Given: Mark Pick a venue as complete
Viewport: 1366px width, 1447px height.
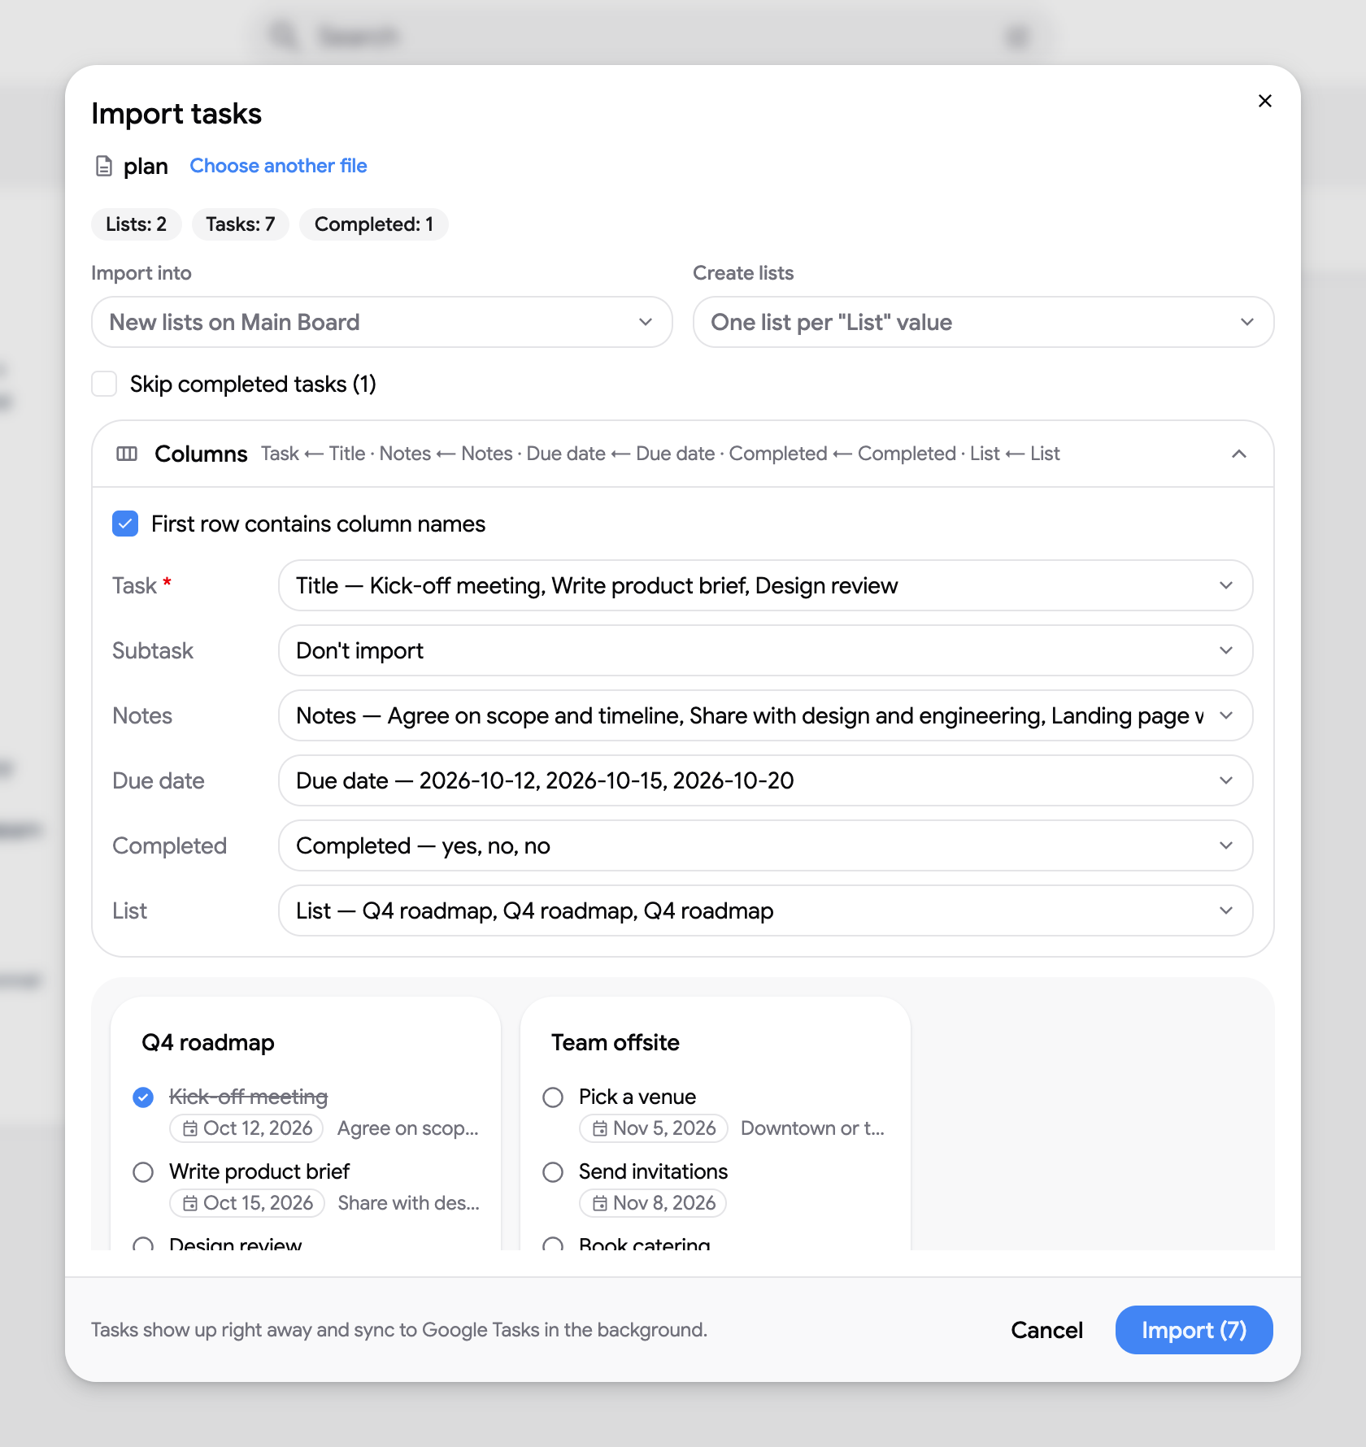Looking at the screenshot, I should click(x=553, y=1097).
